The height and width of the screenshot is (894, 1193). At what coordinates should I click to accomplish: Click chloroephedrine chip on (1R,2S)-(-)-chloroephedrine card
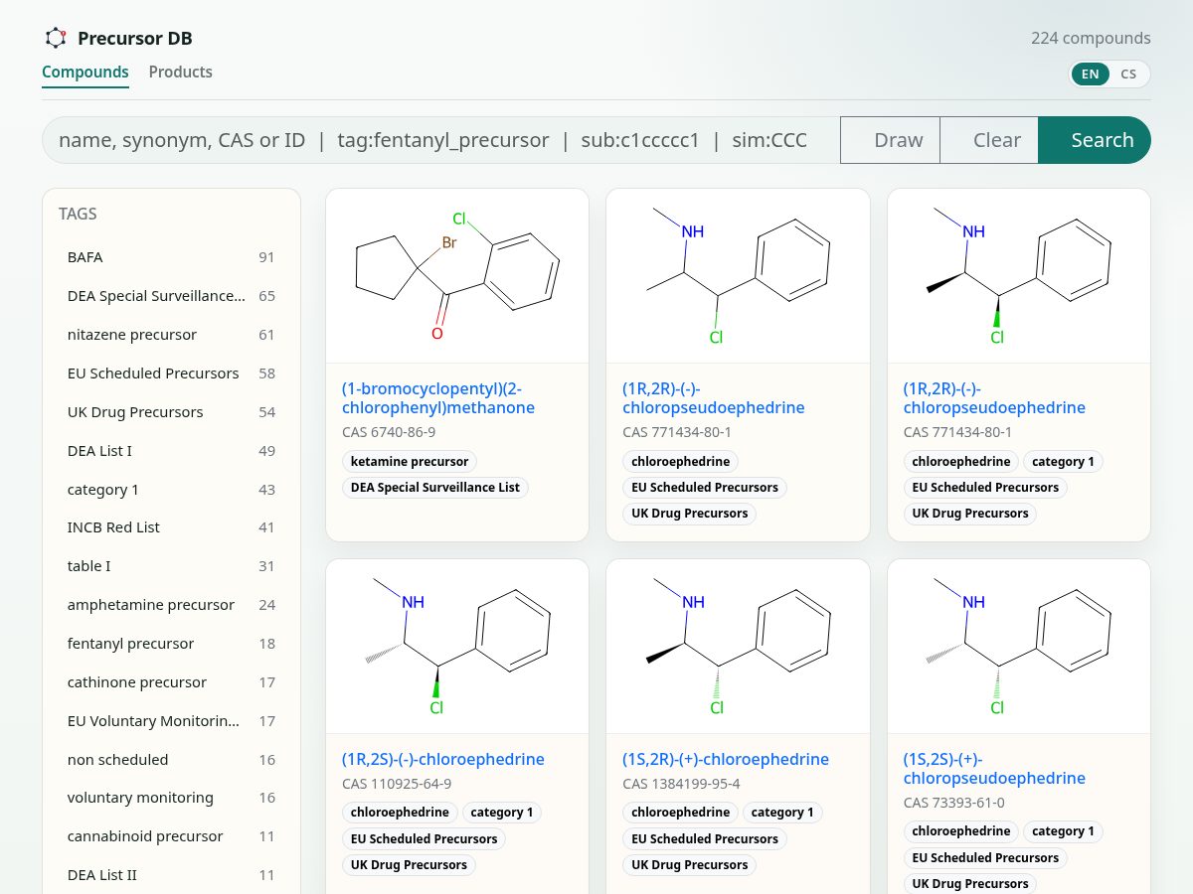(x=400, y=813)
